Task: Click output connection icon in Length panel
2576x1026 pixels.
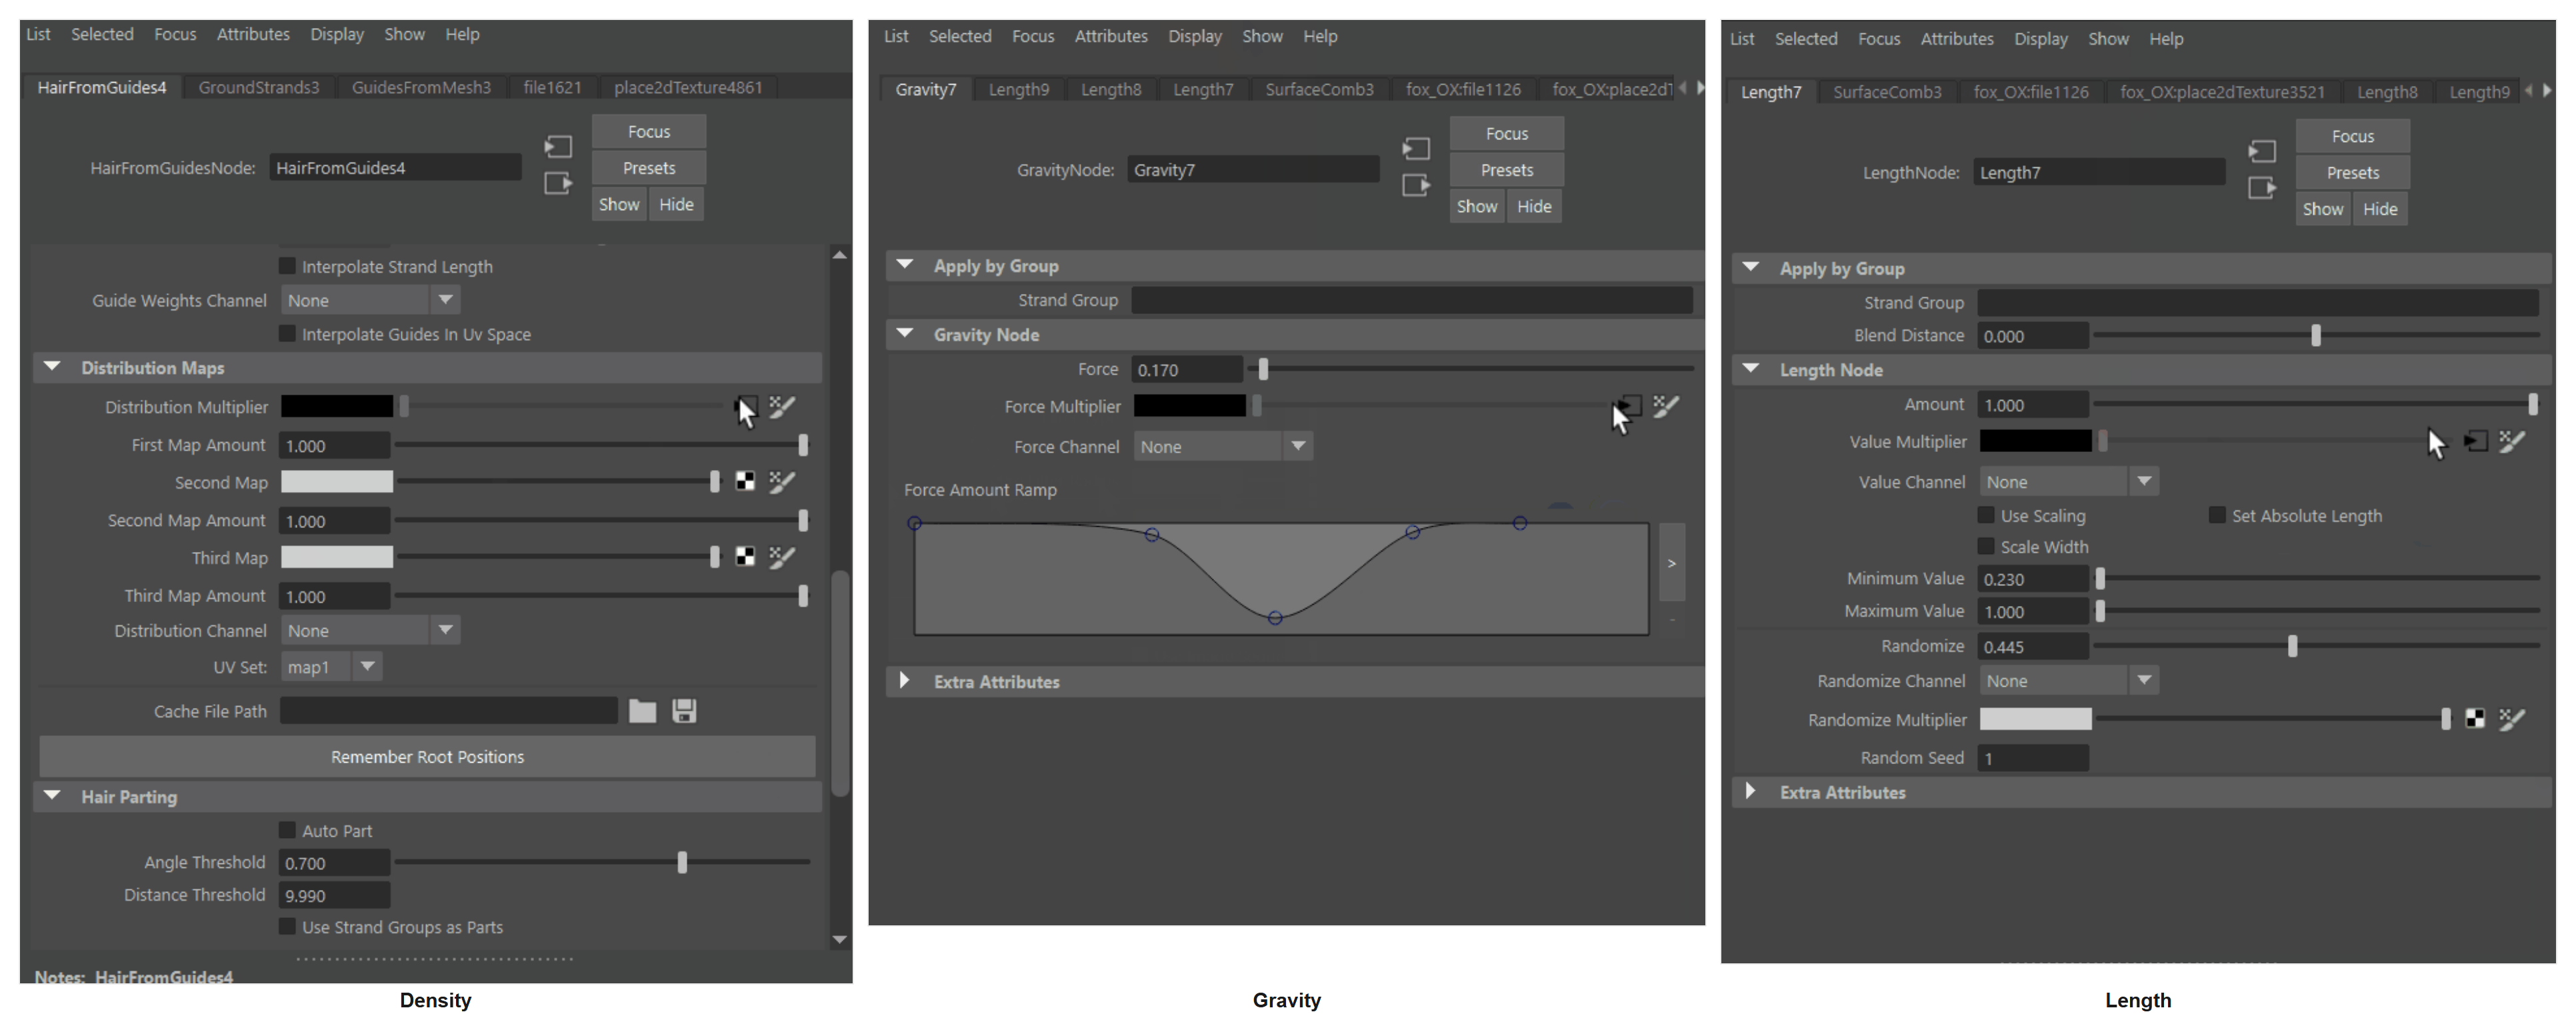Action: (x=2262, y=187)
